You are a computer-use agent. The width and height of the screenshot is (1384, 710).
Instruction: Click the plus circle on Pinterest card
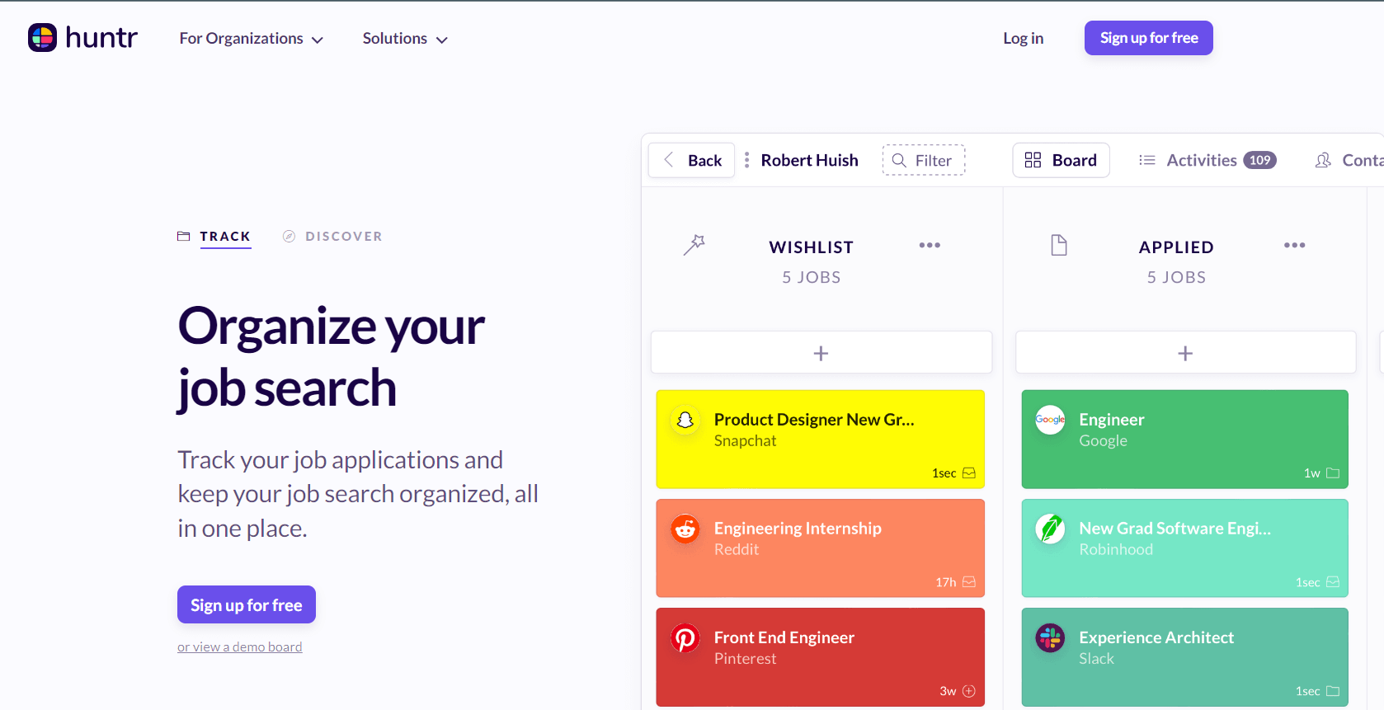pos(969,691)
